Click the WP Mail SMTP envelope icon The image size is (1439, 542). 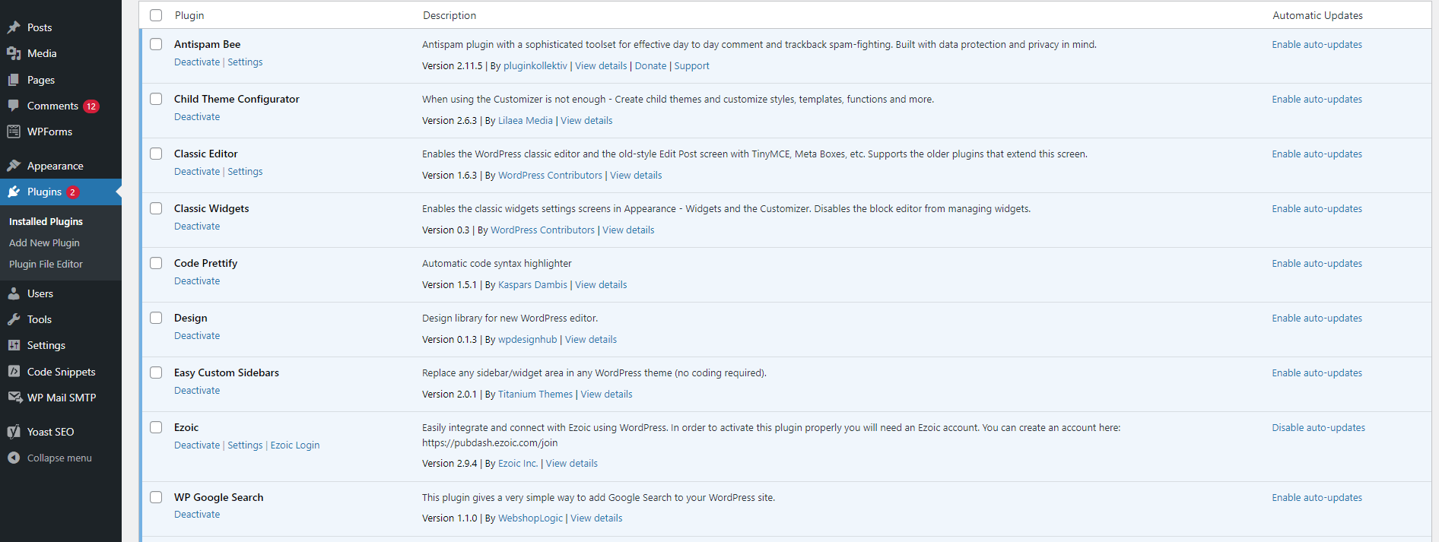[14, 398]
